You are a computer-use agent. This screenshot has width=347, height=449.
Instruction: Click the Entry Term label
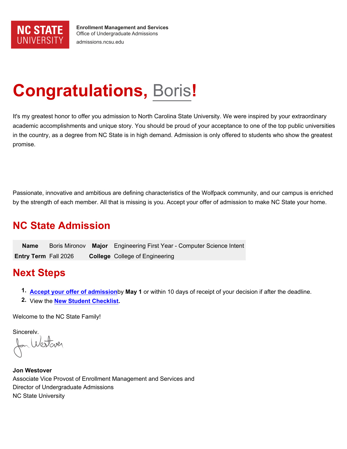click(30, 256)
